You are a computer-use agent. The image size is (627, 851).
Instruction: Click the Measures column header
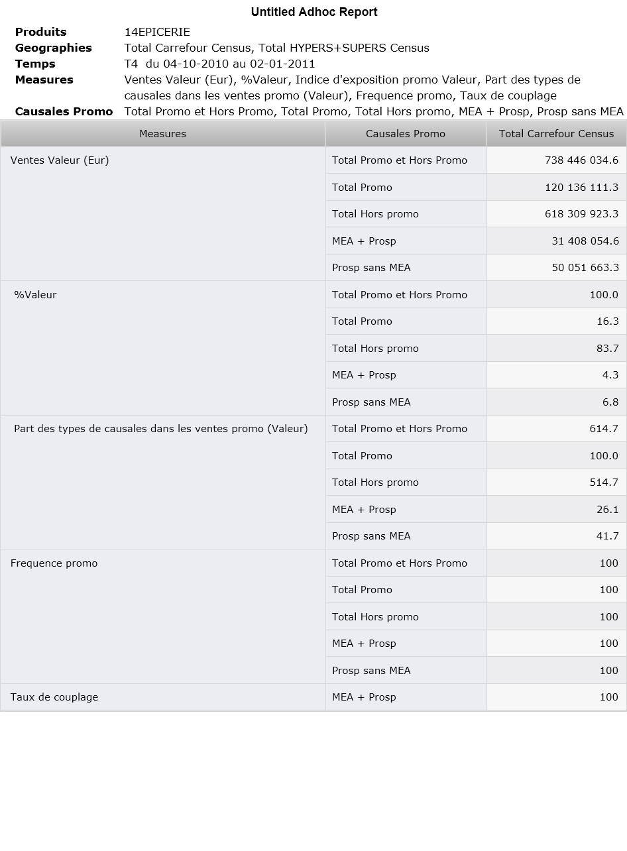pyautogui.click(x=163, y=133)
